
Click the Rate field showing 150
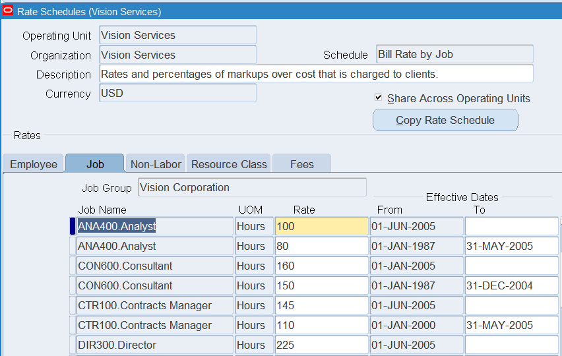pyautogui.click(x=321, y=285)
